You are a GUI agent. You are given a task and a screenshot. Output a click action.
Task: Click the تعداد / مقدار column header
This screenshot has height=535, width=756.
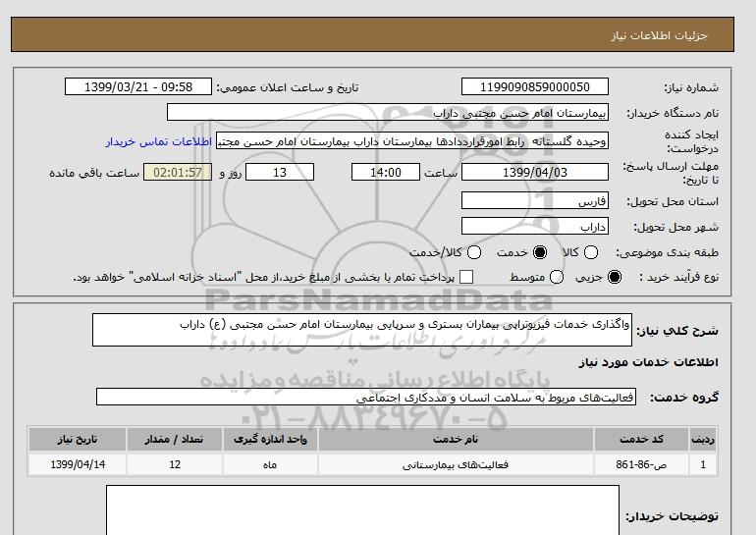(x=175, y=439)
